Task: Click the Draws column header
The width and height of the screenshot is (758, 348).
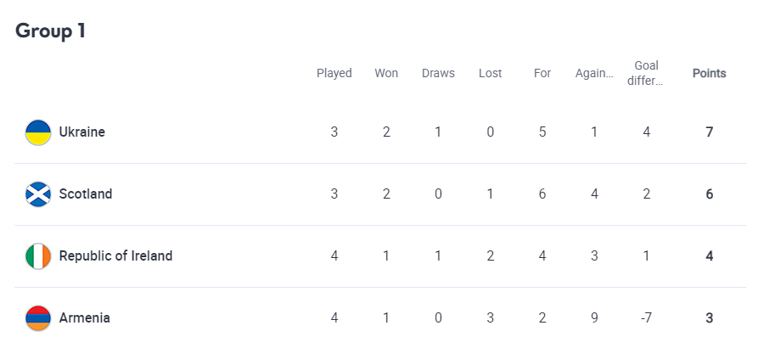Action: point(438,73)
